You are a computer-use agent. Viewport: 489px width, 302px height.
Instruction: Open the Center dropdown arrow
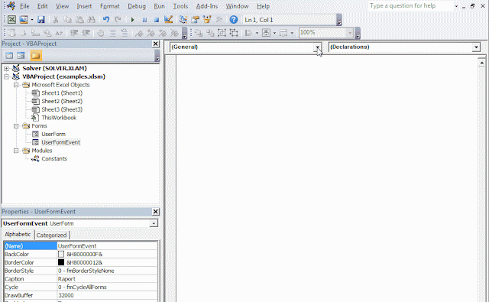(x=274, y=33)
